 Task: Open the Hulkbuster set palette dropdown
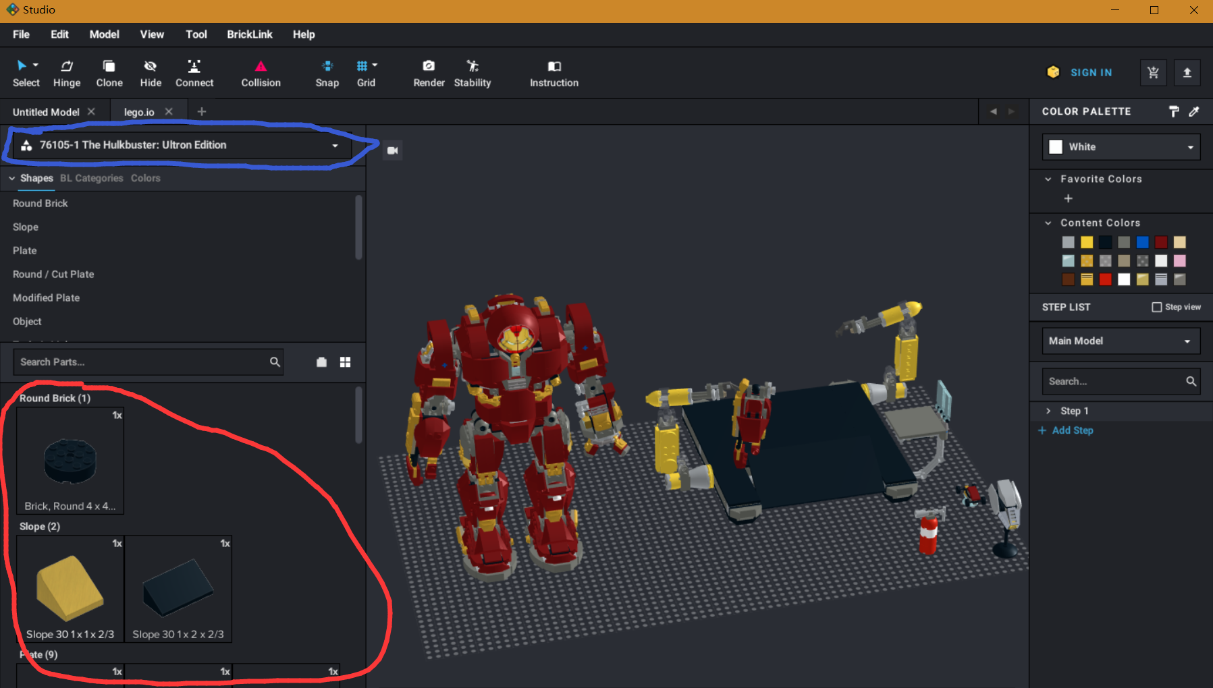tap(182, 145)
